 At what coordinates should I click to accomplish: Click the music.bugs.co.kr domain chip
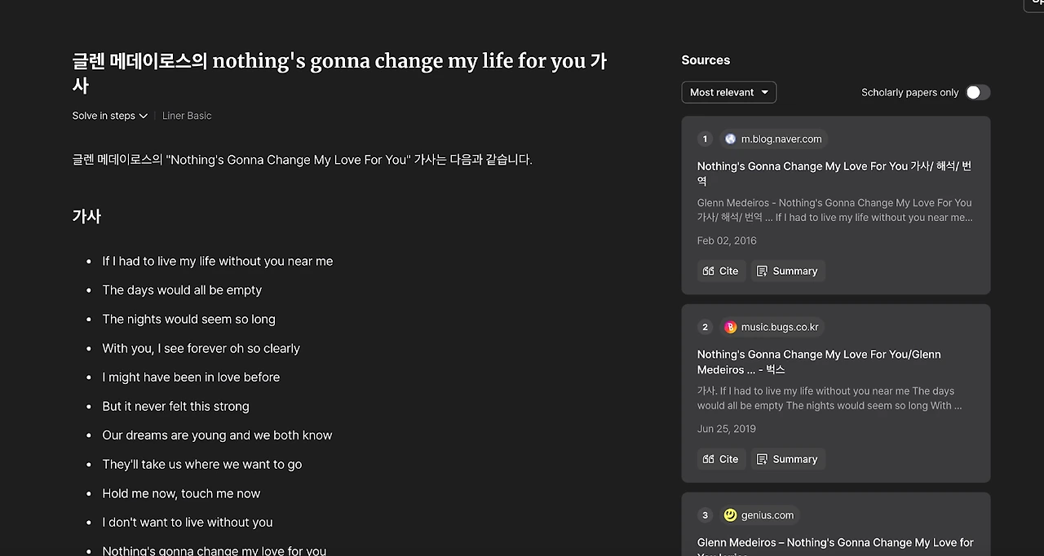tap(772, 327)
